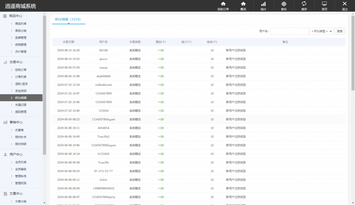Open 商品分类 in the sidebar
Image resolution: width=355 pixels, height=205 pixels.
[x=21, y=30]
